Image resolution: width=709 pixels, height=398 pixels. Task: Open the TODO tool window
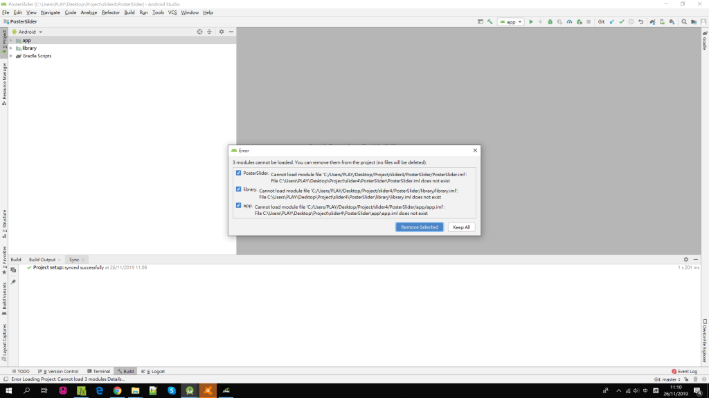point(21,371)
